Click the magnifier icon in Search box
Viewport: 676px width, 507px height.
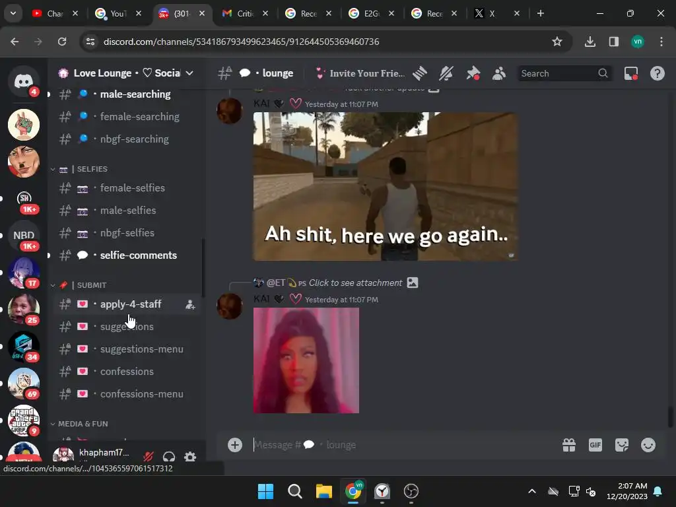pyautogui.click(x=603, y=73)
